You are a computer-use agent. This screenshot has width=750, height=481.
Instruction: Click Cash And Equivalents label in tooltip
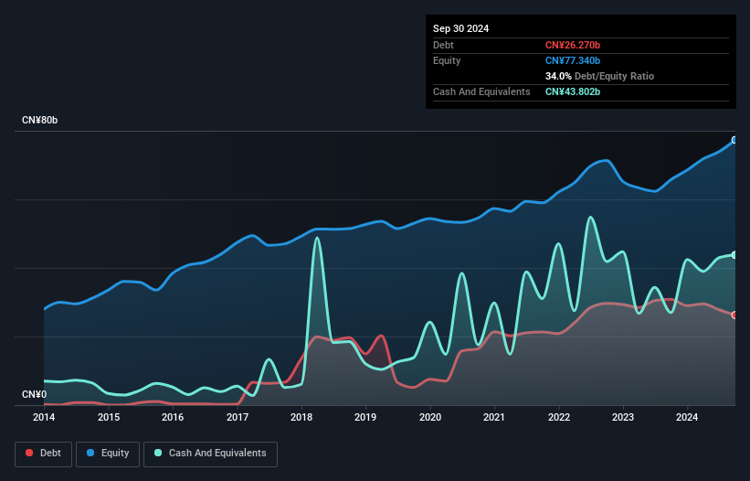(x=481, y=91)
